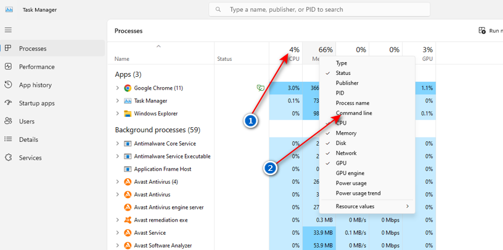The height and width of the screenshot is (250, 503).
Task: Choose Power usage in context menu
Action: pyautogui.click(x=367, y=183)
